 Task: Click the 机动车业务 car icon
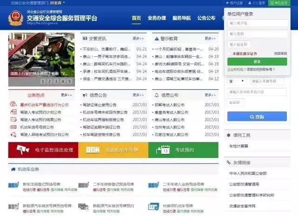tap(13, 170)
